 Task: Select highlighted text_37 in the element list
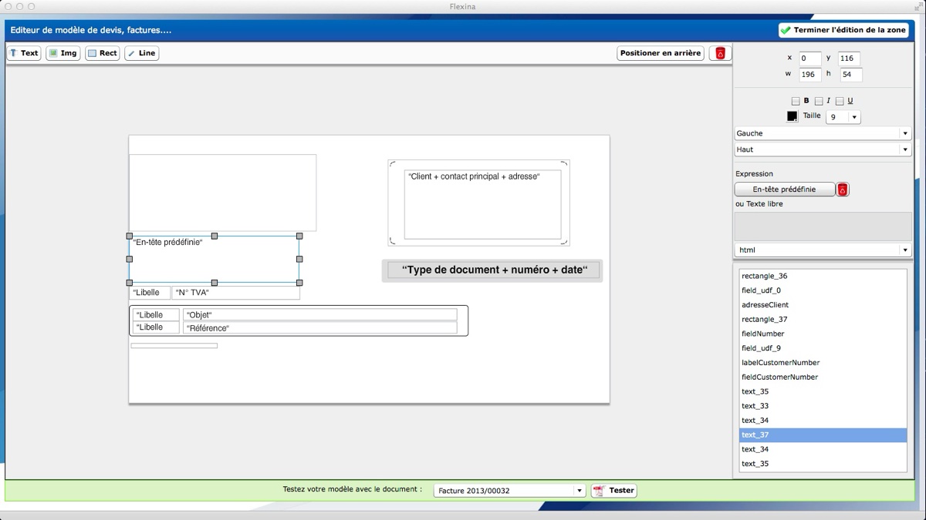coord(823,435)
